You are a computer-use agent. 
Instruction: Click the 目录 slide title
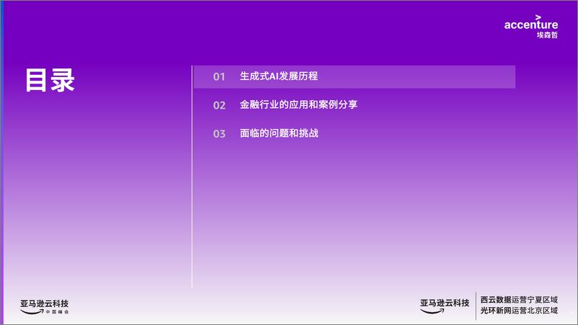pos(50,80)
